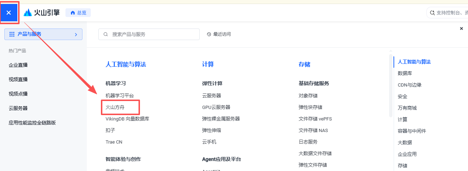468x171 pixels.
Task: Open 云服务器 in the left sidebar
Action: (18, 108)
